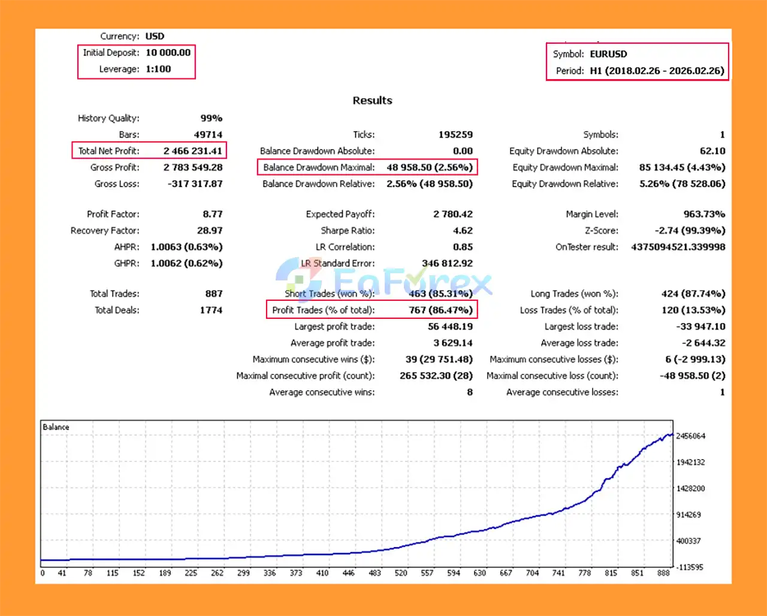This screenshot has width=767, height=616.
Task: Click the Sharpe Ratio 4.62 value
Action: tap(463, 231)
